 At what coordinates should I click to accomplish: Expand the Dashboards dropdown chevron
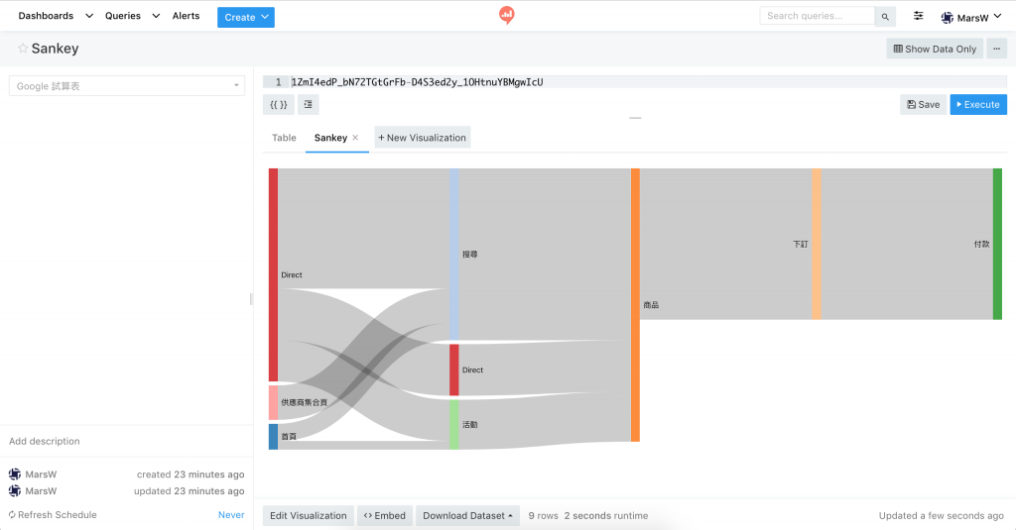pos(89,16)
